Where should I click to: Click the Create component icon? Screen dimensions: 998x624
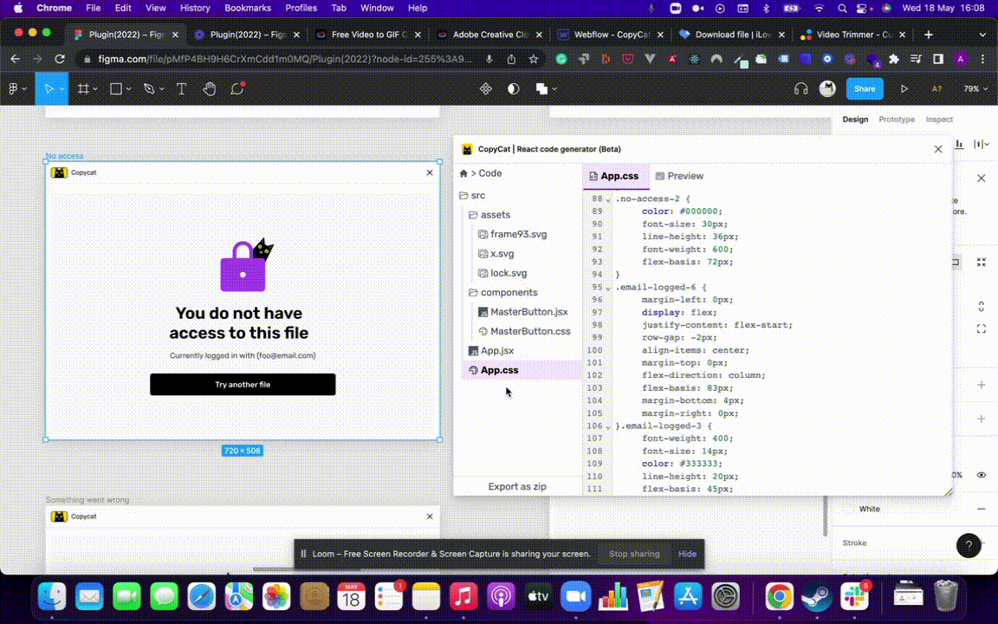tap(486, 89)
